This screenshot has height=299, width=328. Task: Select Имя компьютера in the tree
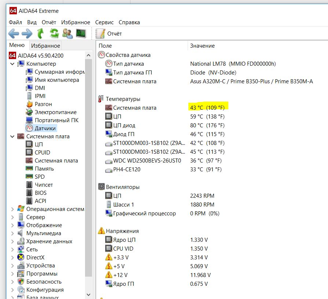click(x=52, y=80)
